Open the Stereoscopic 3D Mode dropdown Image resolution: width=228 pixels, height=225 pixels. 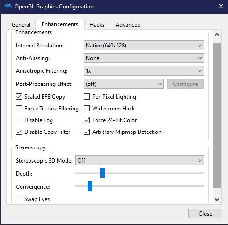(140, 160)
